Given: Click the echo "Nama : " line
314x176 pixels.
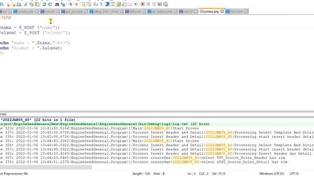Looking at the screenshot, I should pyautogui.click(x=35, y=43).
